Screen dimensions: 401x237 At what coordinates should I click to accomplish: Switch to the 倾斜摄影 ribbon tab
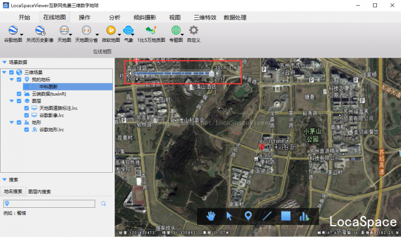coord(145,17)
